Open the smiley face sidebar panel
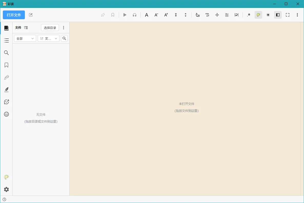This screenshot has width=304, height=203. pos(6,114)
